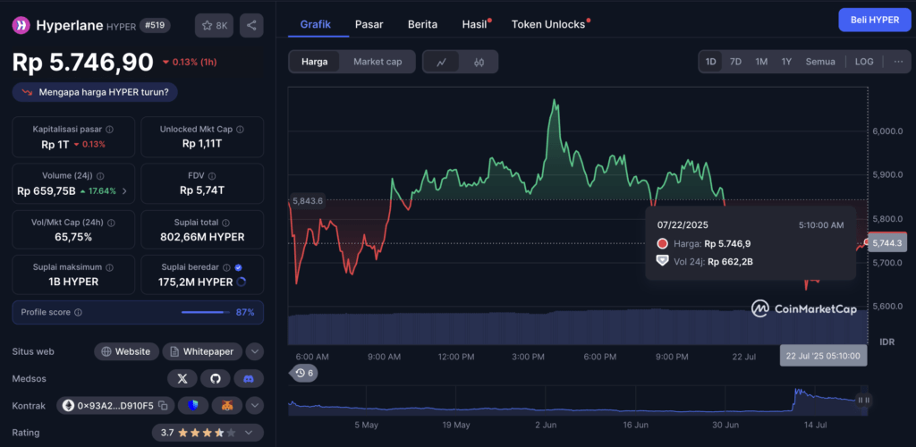Viewport: 916px width, 447px height.
Task: Switch chart to candlestick view
Action: pyautogui.click(x=479, y=62)
